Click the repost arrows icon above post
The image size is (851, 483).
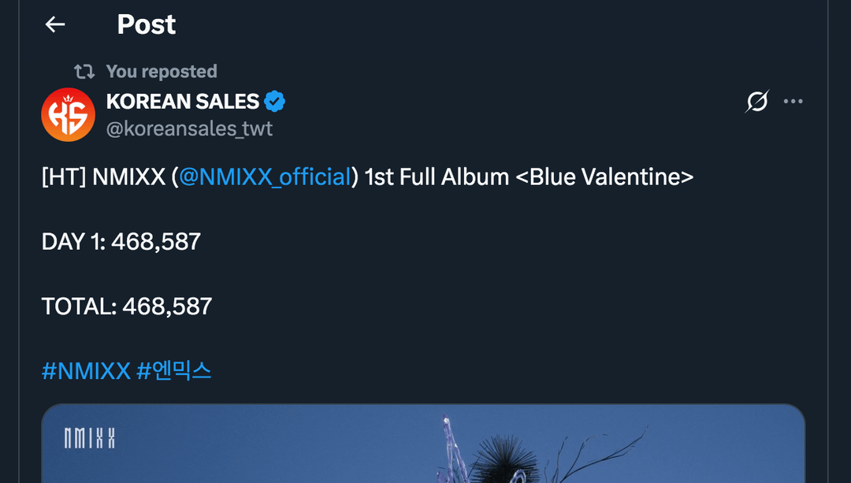tap(84, 72)
